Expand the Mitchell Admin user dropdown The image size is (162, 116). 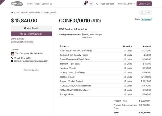pos(126,4)
